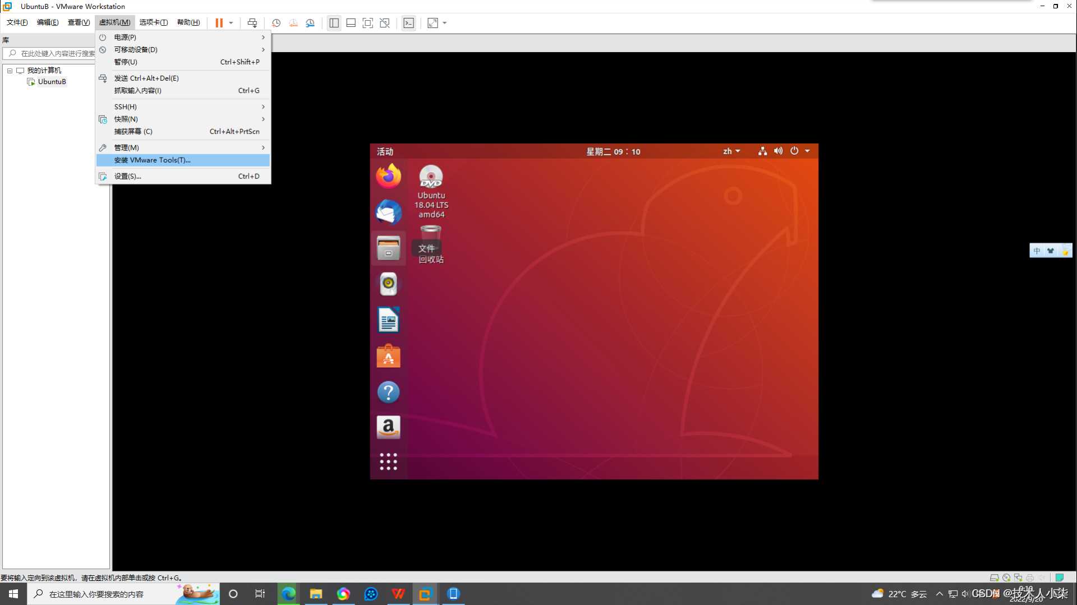Viewport: 1077px width, 605px height.
Task: Open Microsoft Edge from taskbar
Action: pos(288,594)
